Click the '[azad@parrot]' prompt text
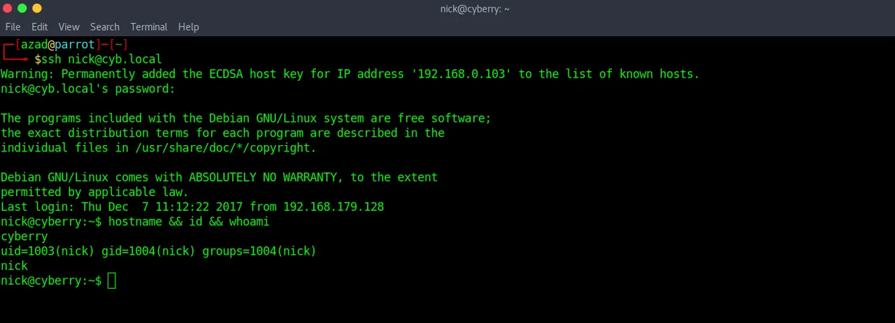 point(59,45)
